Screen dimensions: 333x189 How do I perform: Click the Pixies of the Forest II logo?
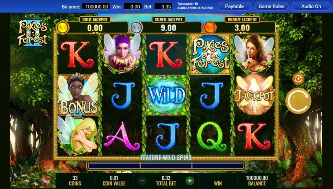33,33
